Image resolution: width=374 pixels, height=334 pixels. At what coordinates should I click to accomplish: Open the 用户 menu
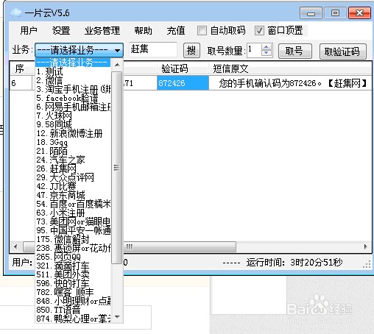29,31
